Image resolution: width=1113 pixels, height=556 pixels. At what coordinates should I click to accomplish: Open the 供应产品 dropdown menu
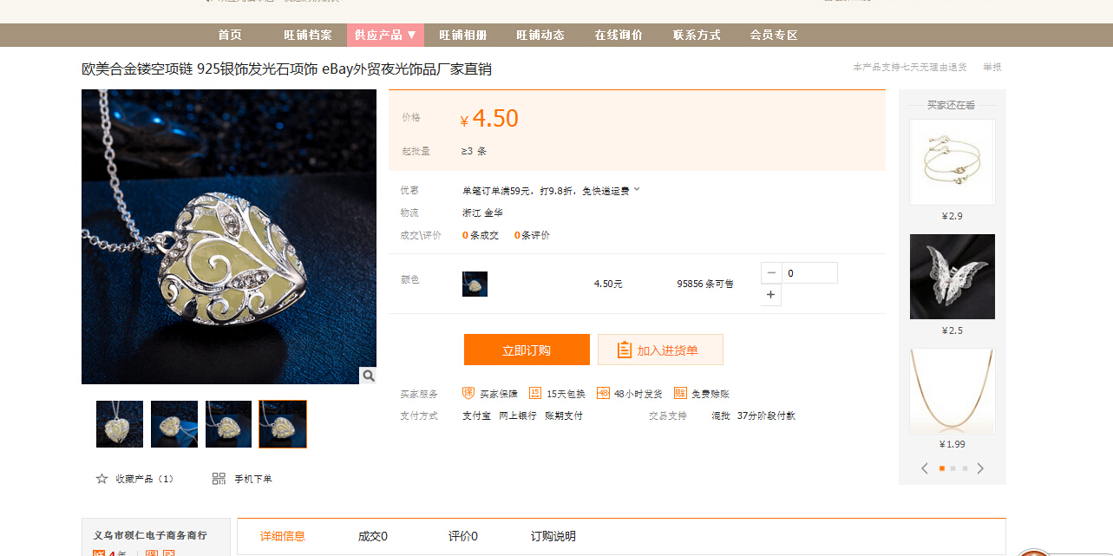tap(386, 35)
